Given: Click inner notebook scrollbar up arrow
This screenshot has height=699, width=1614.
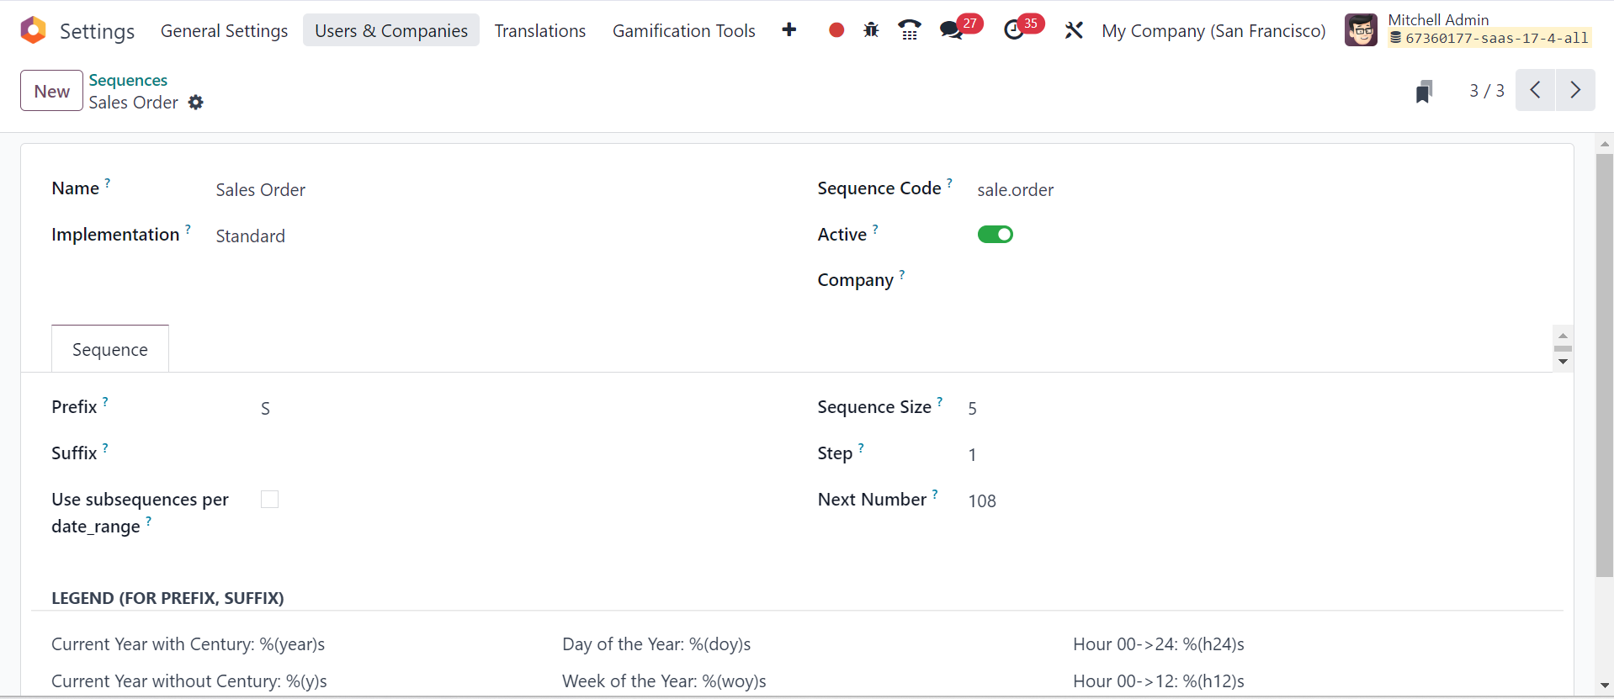Looking at the screenshot, I should (1563, 336).
